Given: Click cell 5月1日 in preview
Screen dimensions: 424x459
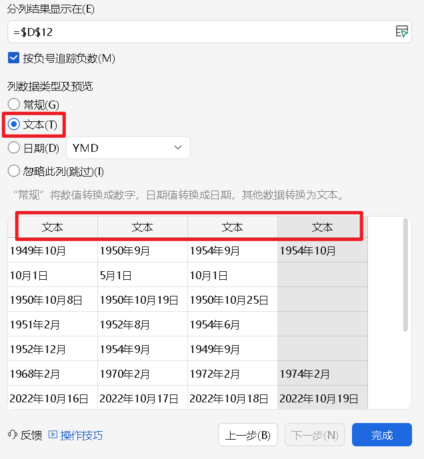Looking at the screenshot, I should coord(143,275).
